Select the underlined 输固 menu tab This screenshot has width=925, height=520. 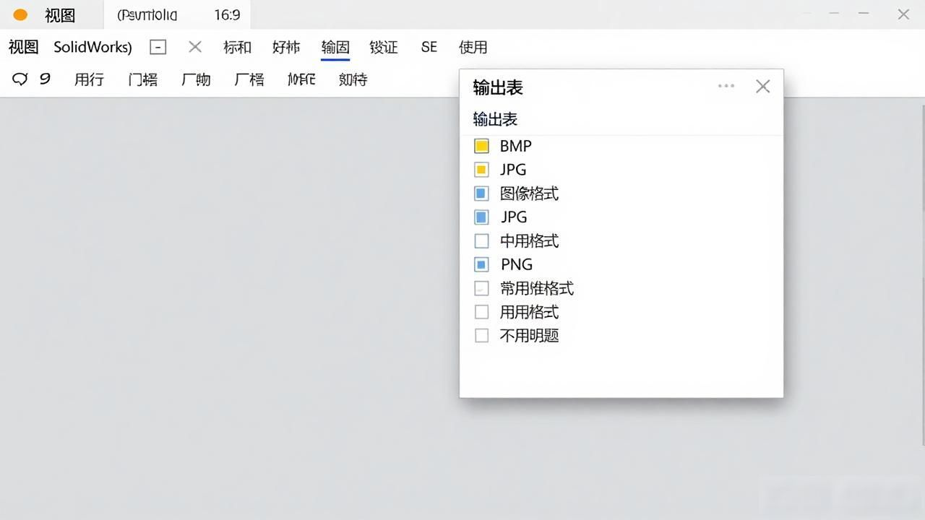tap(335, 47)
